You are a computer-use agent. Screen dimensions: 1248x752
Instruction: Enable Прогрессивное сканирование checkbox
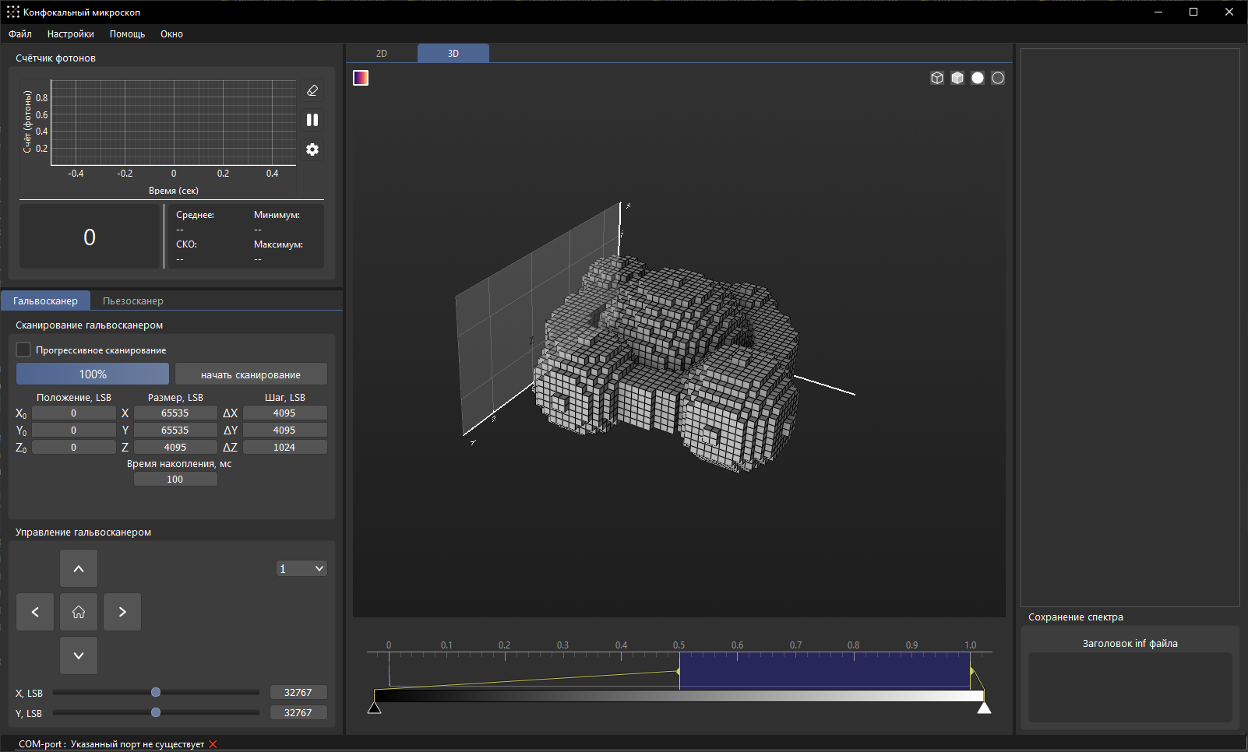click(x=23, y=350)
